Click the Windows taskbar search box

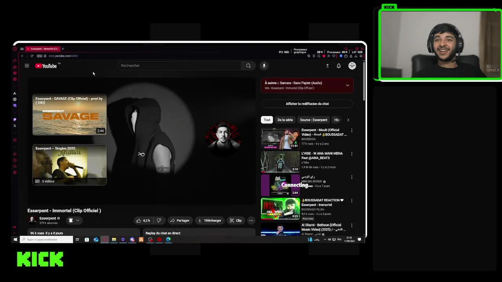point(46,239)
